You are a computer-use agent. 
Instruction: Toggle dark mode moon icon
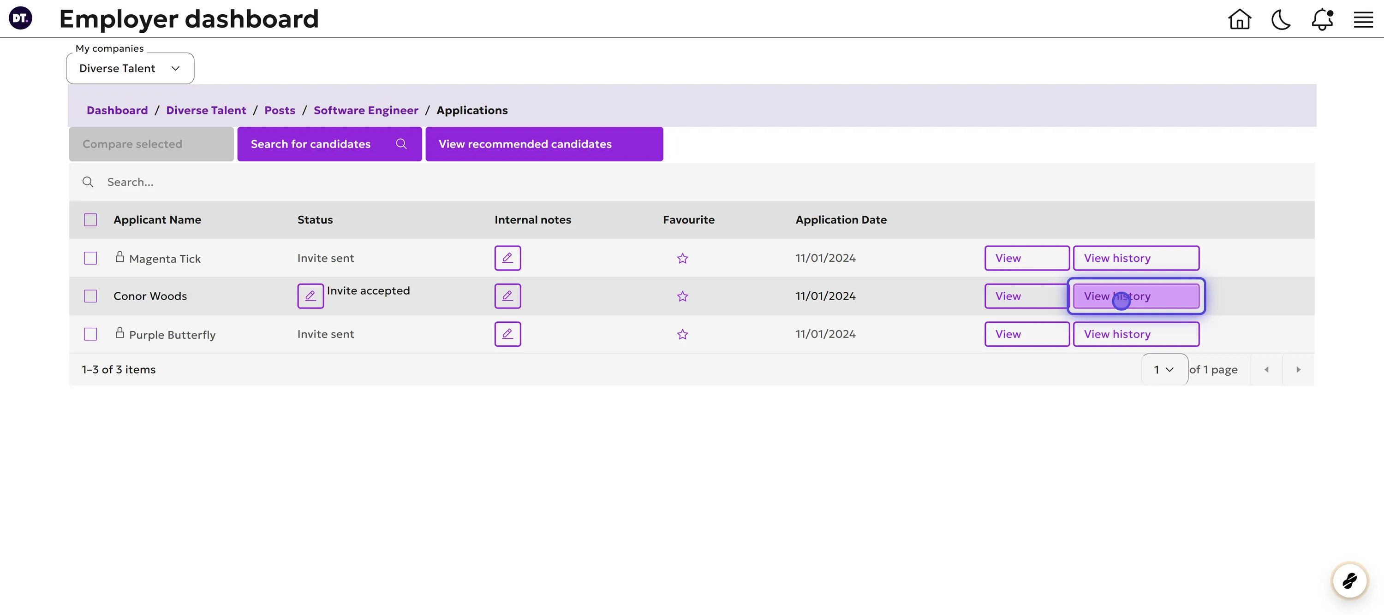(1281, 20)
